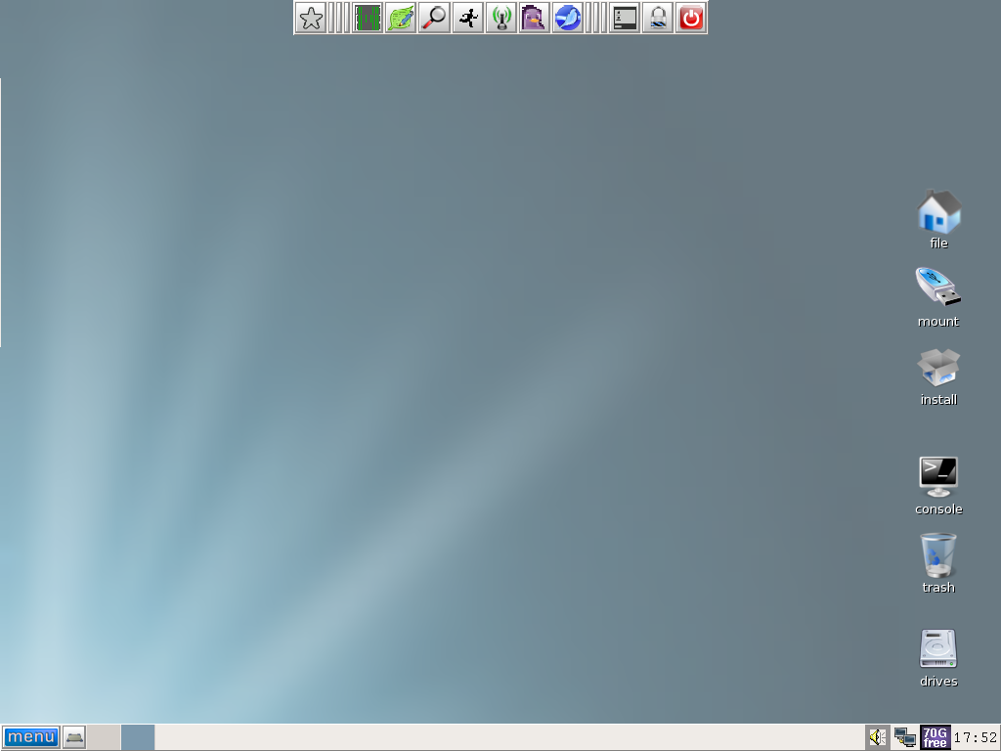1001x751 pixels.
Task: Open the magnifying glass search tool
Action: click(434, 18)
